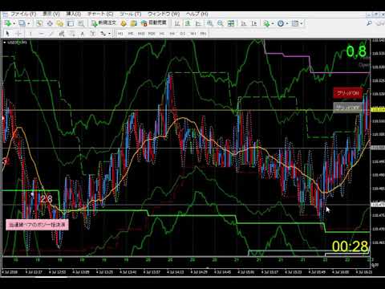Switch to W1 timeframe
This screenshot has width=385, height=289.
[193, 34]
